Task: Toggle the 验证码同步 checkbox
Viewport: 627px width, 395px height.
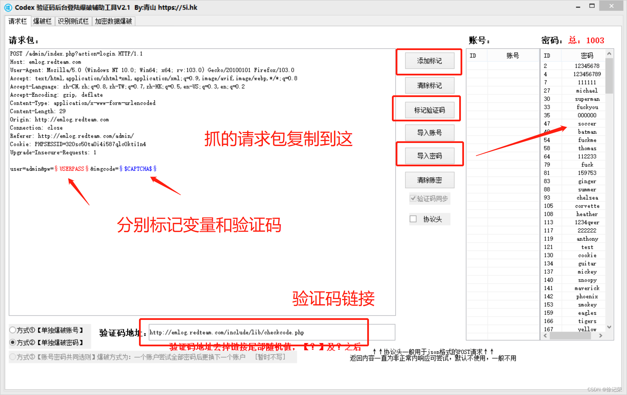Action: pyautogui.click(x=413, y=199)
